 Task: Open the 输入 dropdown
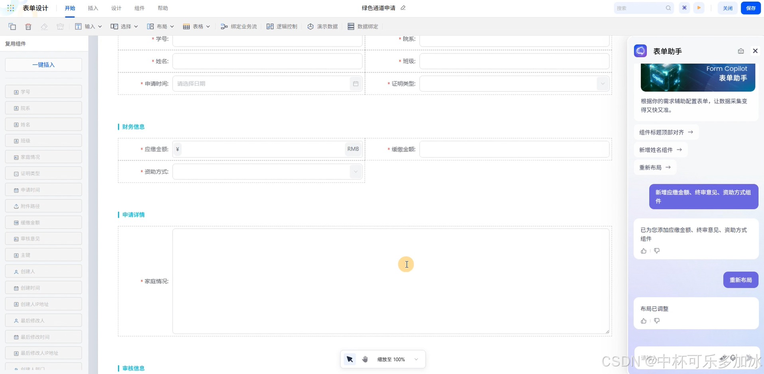point(88,27)
